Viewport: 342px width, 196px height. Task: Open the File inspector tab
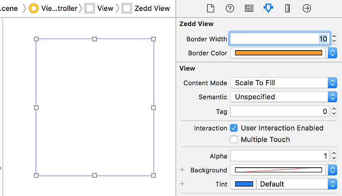tap(210, 9)
